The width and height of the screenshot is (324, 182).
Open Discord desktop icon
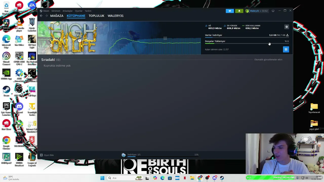(19, 108)
